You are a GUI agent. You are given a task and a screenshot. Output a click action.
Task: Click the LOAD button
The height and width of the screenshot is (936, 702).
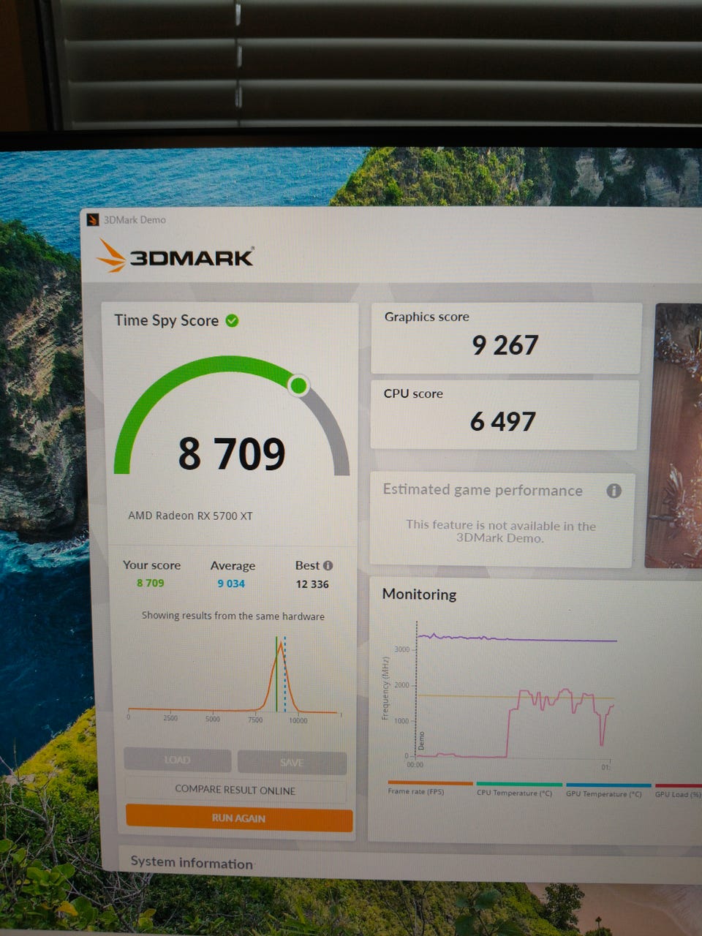[x=178, y=760]
